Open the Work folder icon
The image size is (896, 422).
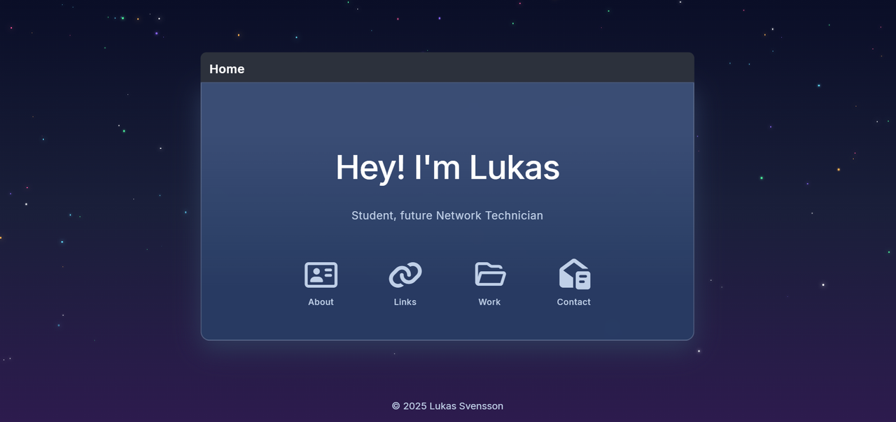[490, 274]
